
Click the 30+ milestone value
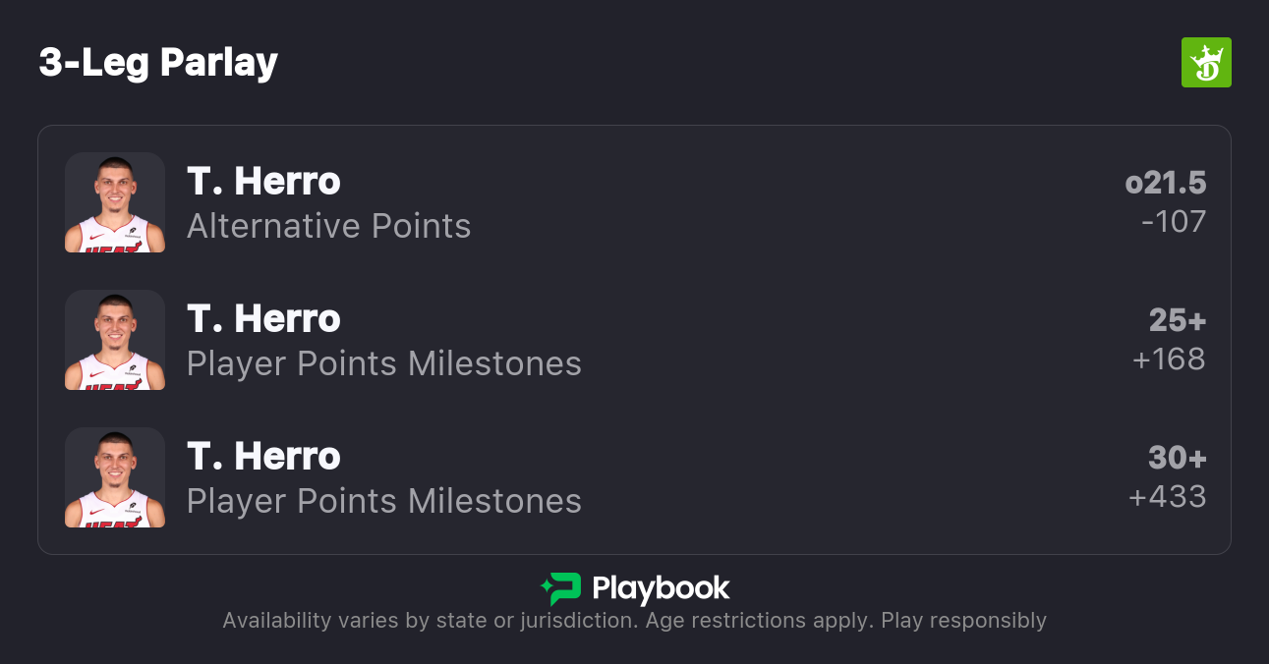[1177, 459]
